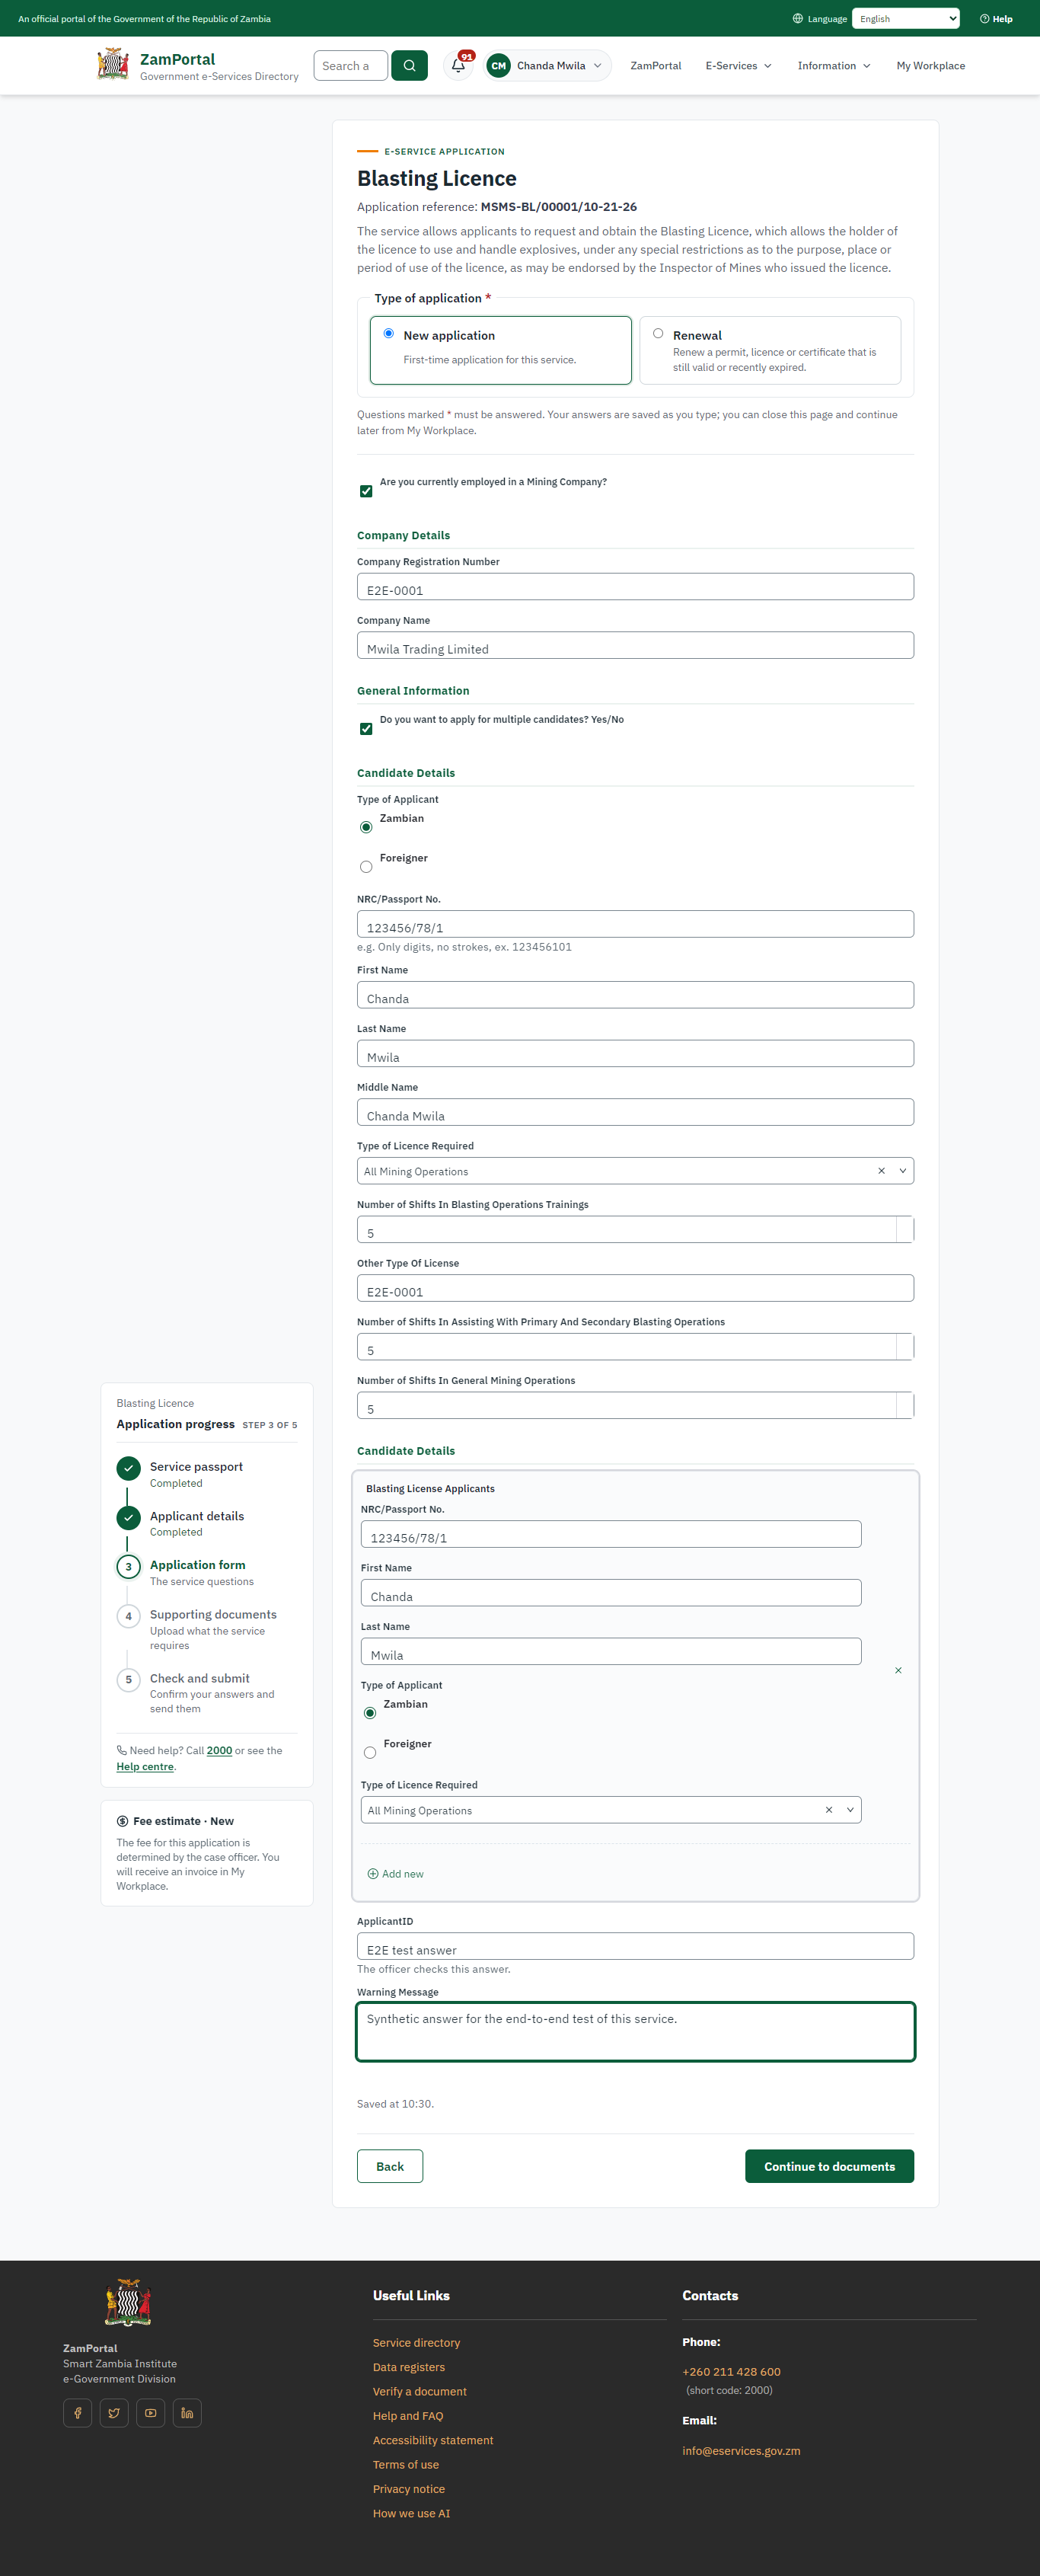Click the Back button

click(x=390, y=2166)
